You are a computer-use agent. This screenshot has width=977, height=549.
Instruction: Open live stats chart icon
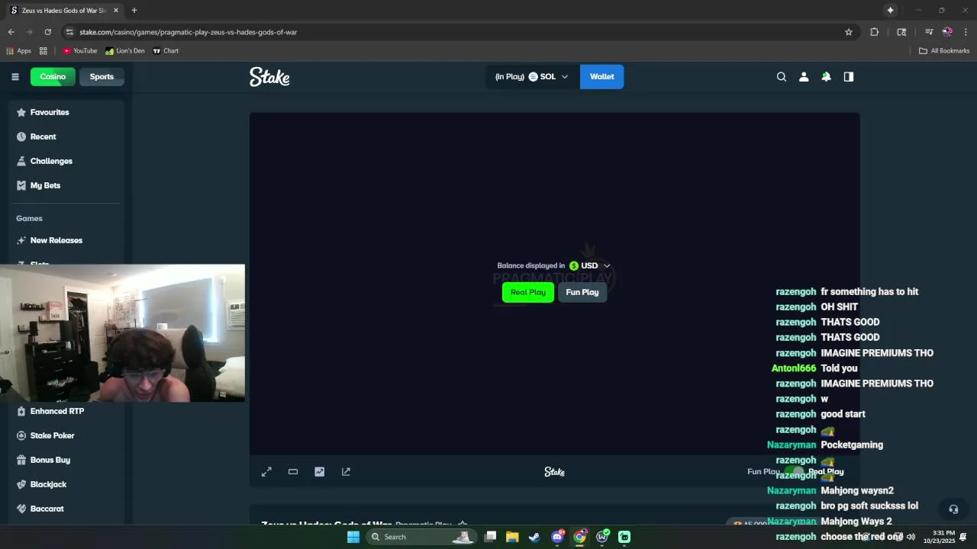coord(319,472)
